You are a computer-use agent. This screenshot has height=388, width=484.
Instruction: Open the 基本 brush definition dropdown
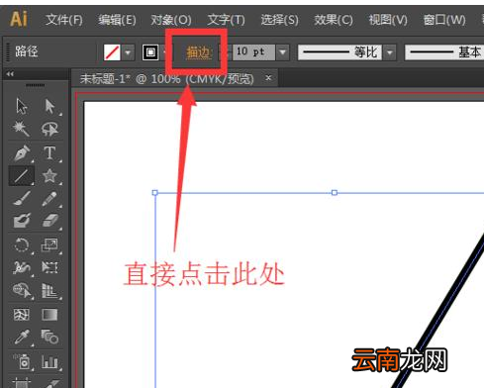[444, 52]
